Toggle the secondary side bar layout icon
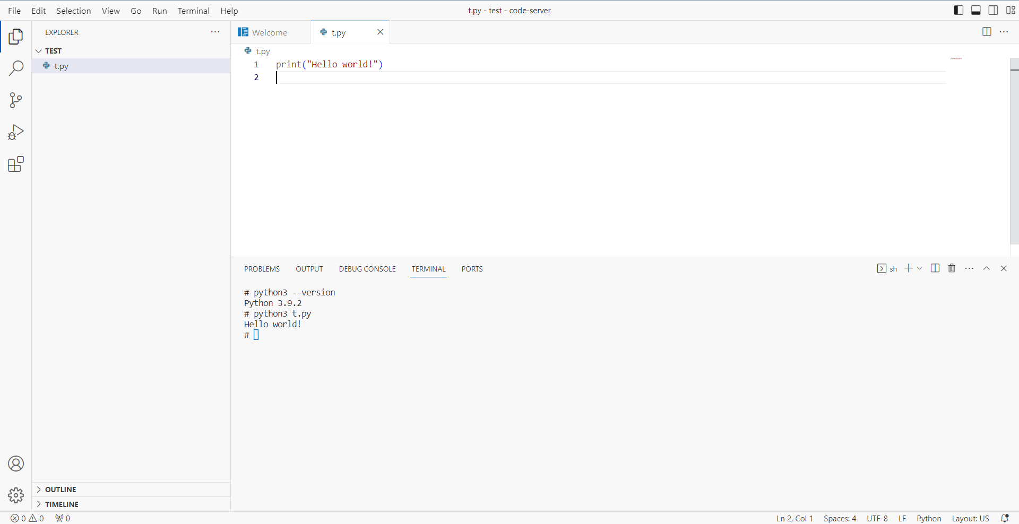The width and height of the screenshot is (1019, 524). (x=993, y=10)
